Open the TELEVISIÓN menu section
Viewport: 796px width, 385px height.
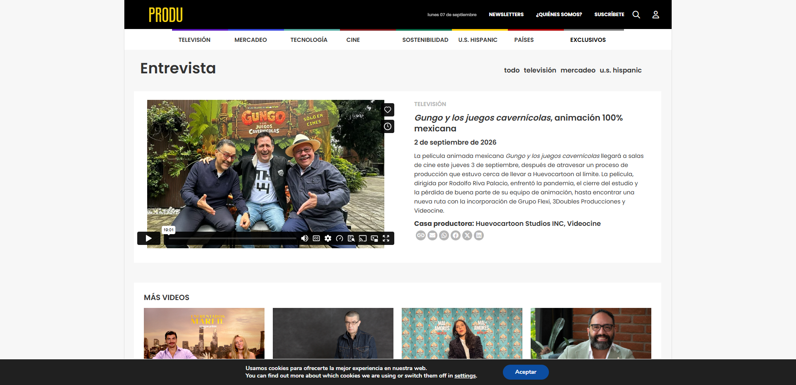point(194,40)
